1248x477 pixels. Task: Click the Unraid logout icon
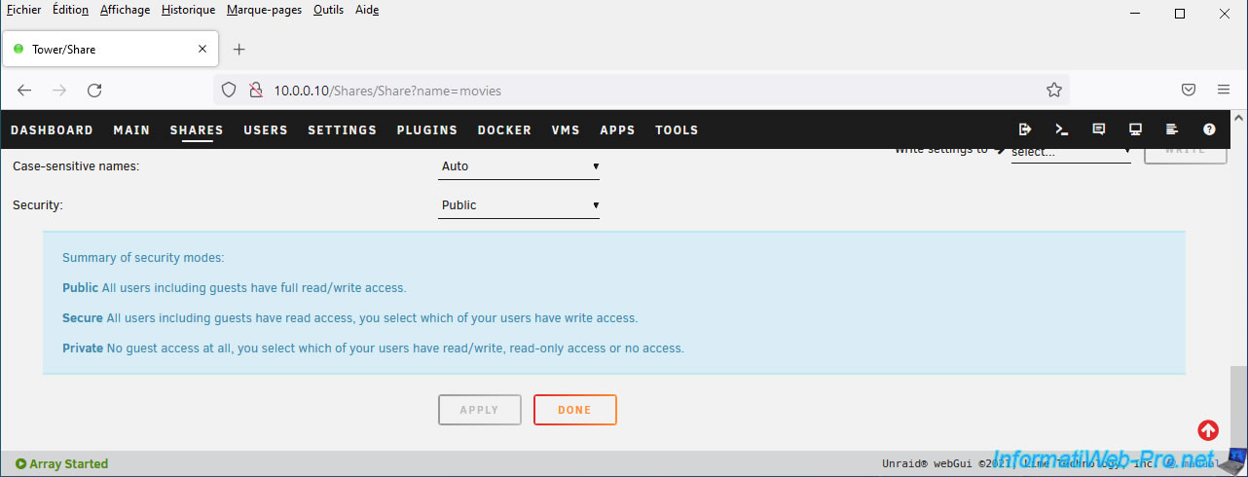[x=1025, y=129]
